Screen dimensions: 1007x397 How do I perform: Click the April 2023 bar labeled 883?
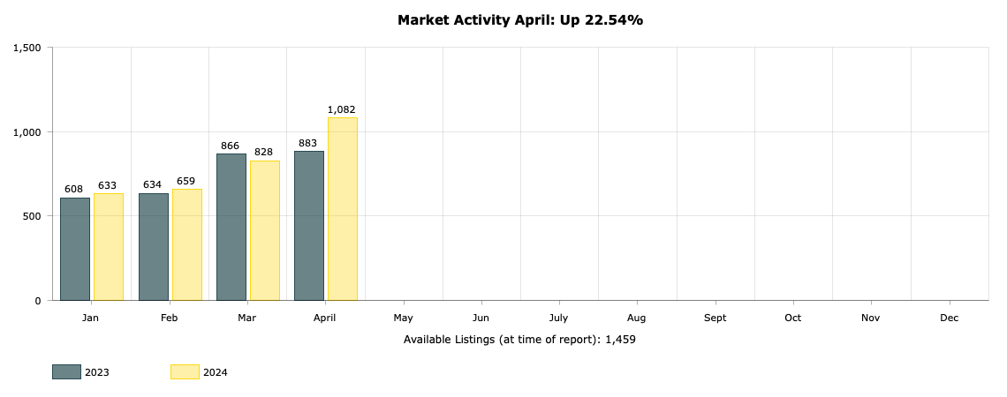pos(309,226)
